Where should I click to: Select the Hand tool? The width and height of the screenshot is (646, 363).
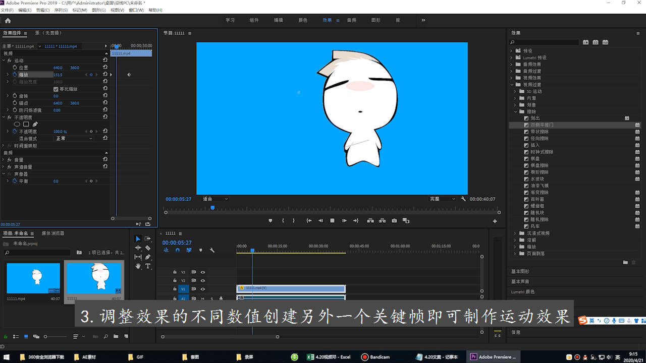(x=138, y=266)
